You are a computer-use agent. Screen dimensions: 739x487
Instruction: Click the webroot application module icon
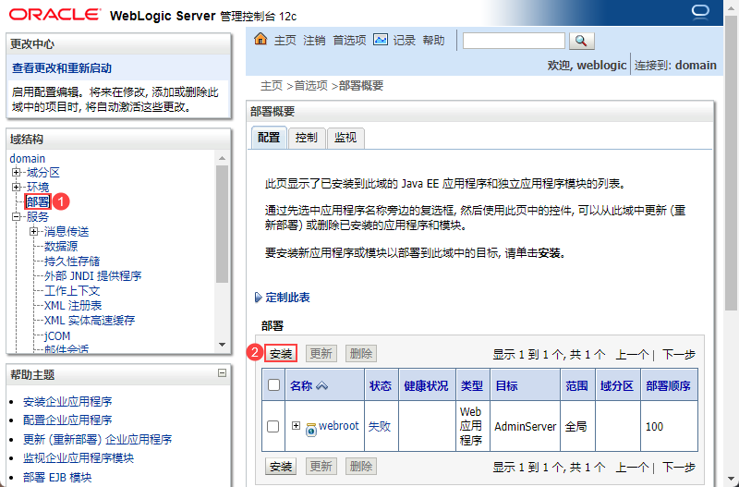tap(311, 430)
